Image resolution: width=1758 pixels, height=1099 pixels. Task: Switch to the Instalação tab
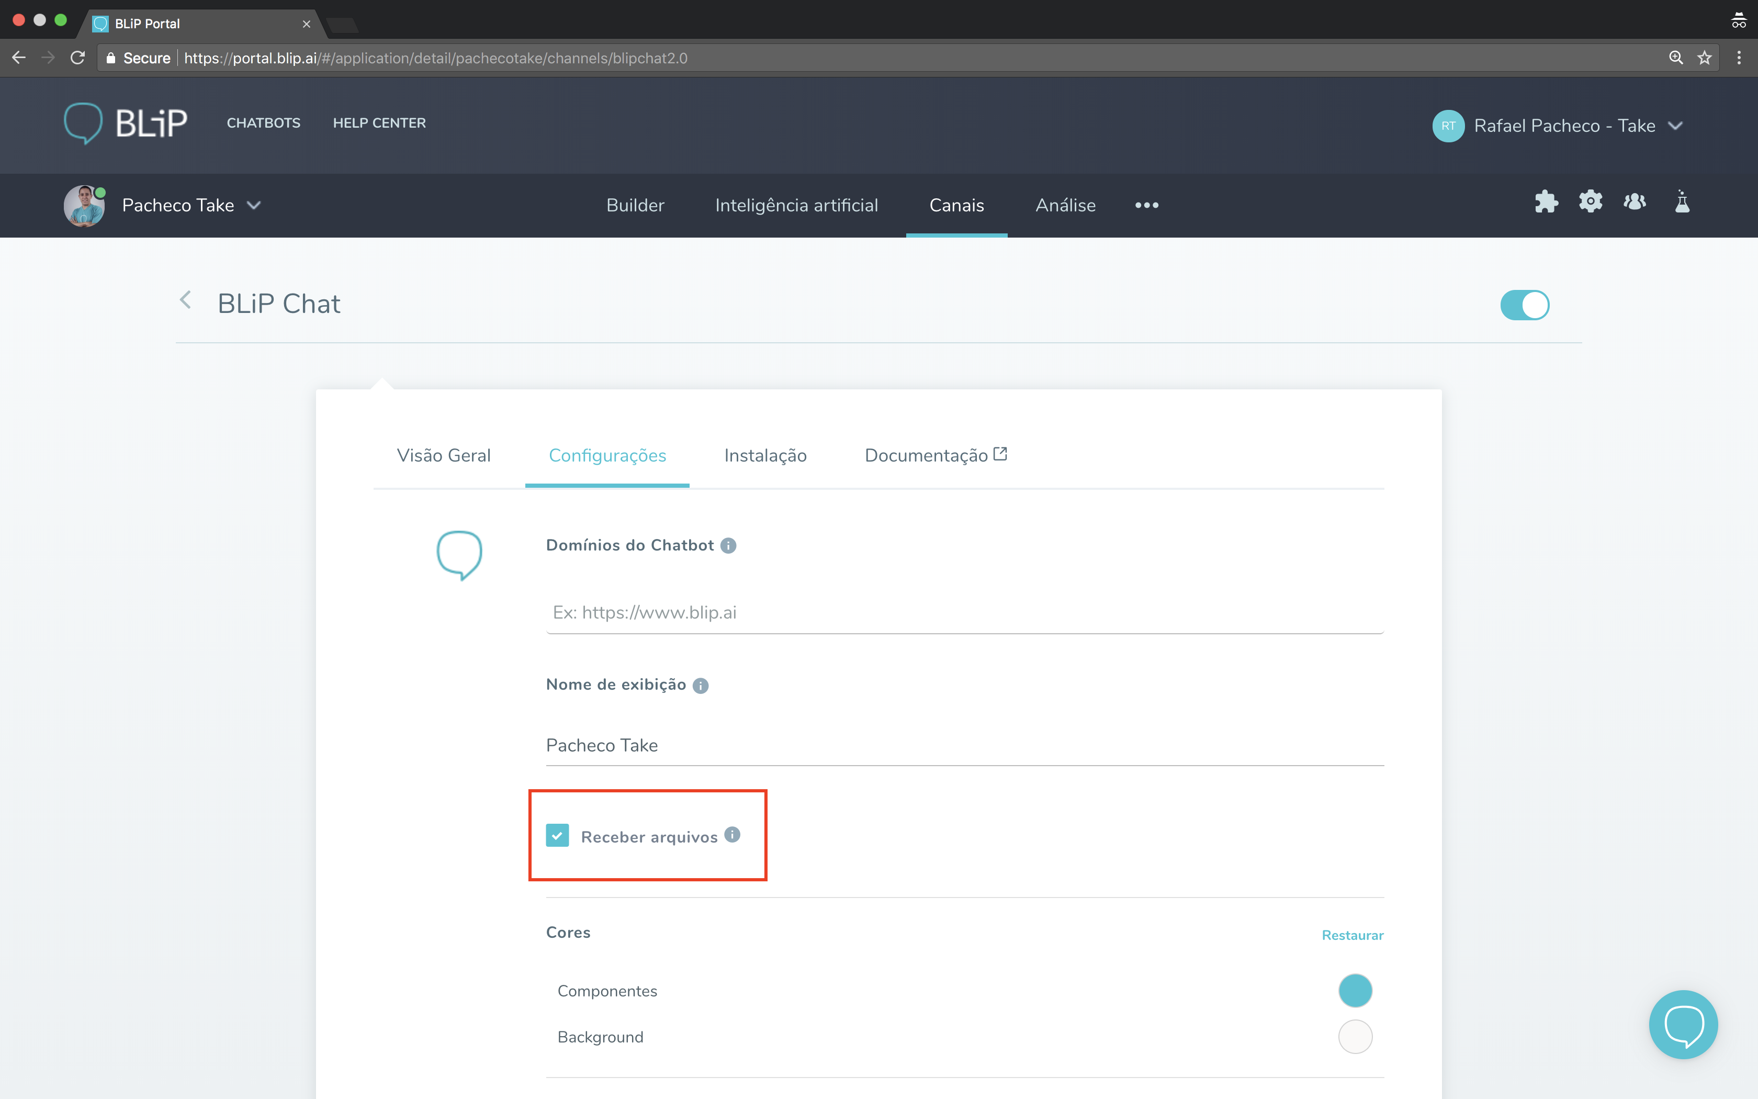(765, 456)
